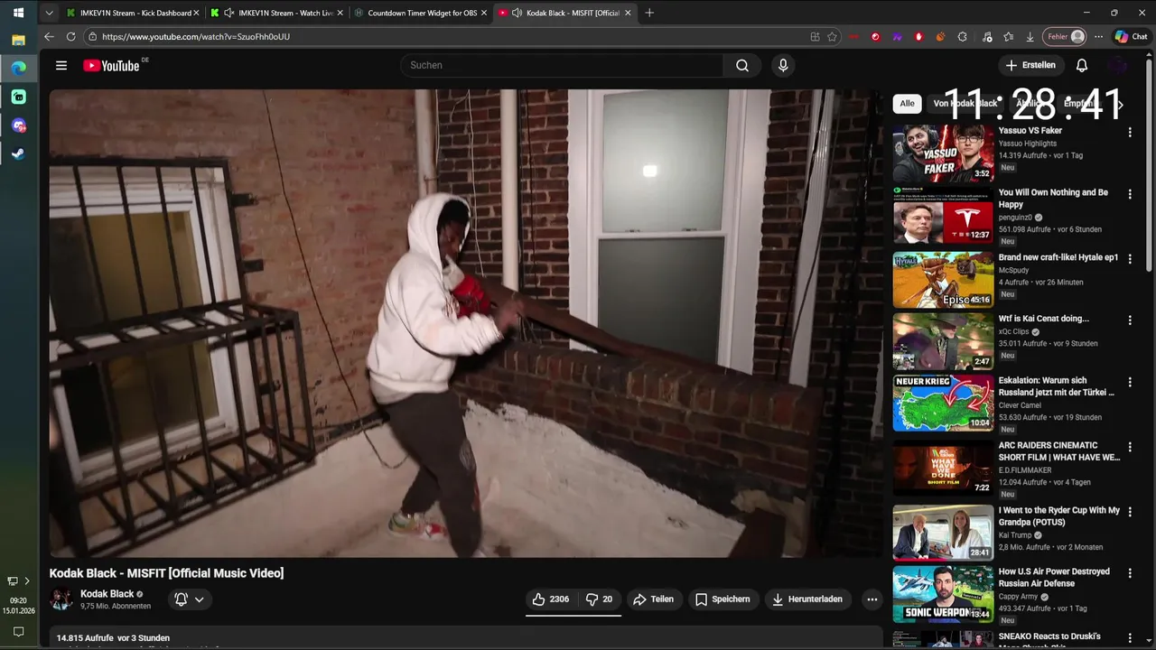Open the YouTube hamburger guide menu
Viewport: 1156px width, 650px height.
point(61,65)
